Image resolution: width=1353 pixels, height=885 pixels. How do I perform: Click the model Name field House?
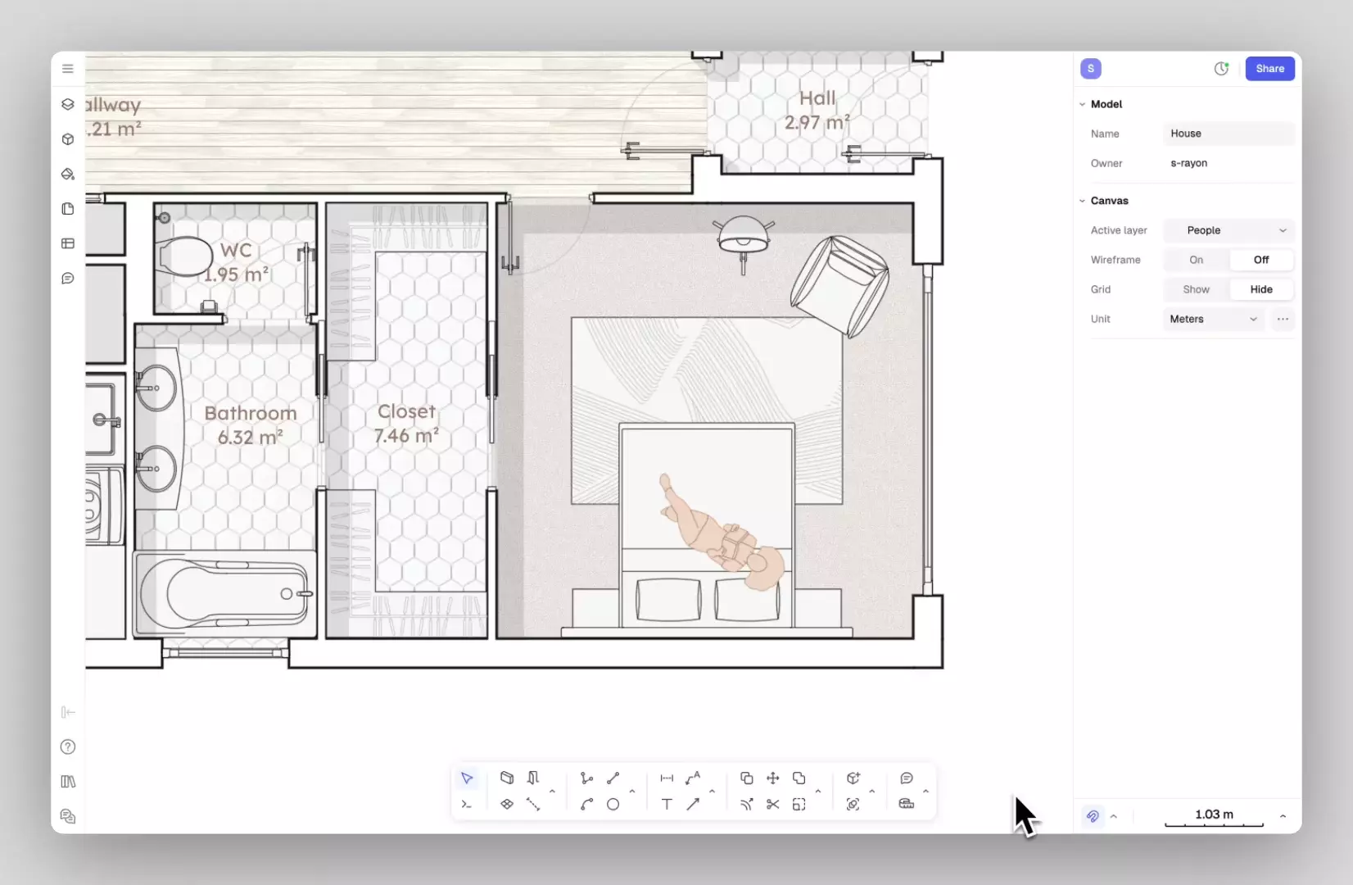[1229, 134]
